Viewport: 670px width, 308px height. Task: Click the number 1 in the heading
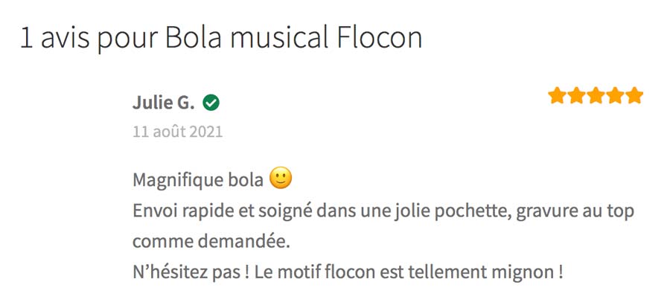tap(27, 39)
